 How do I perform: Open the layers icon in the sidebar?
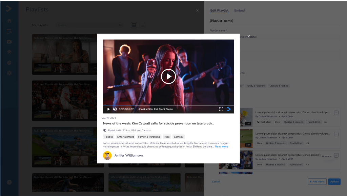click(9, 52)
